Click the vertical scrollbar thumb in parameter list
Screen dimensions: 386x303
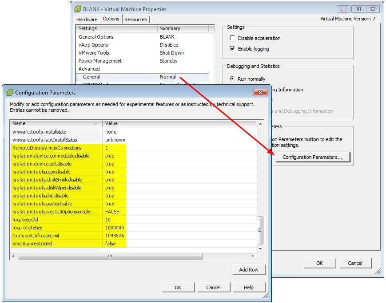[x=260, y=230]
